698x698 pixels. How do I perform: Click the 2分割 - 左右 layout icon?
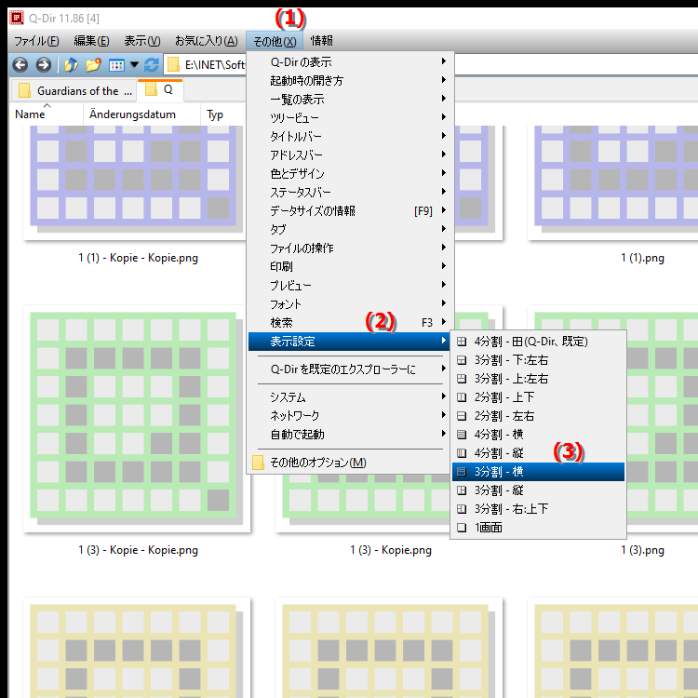(462, 416)
